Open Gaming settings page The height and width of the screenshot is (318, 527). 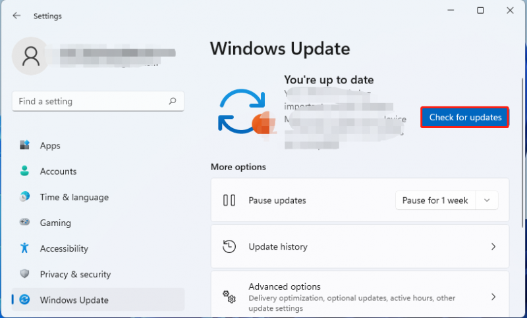tap(97, 223)
